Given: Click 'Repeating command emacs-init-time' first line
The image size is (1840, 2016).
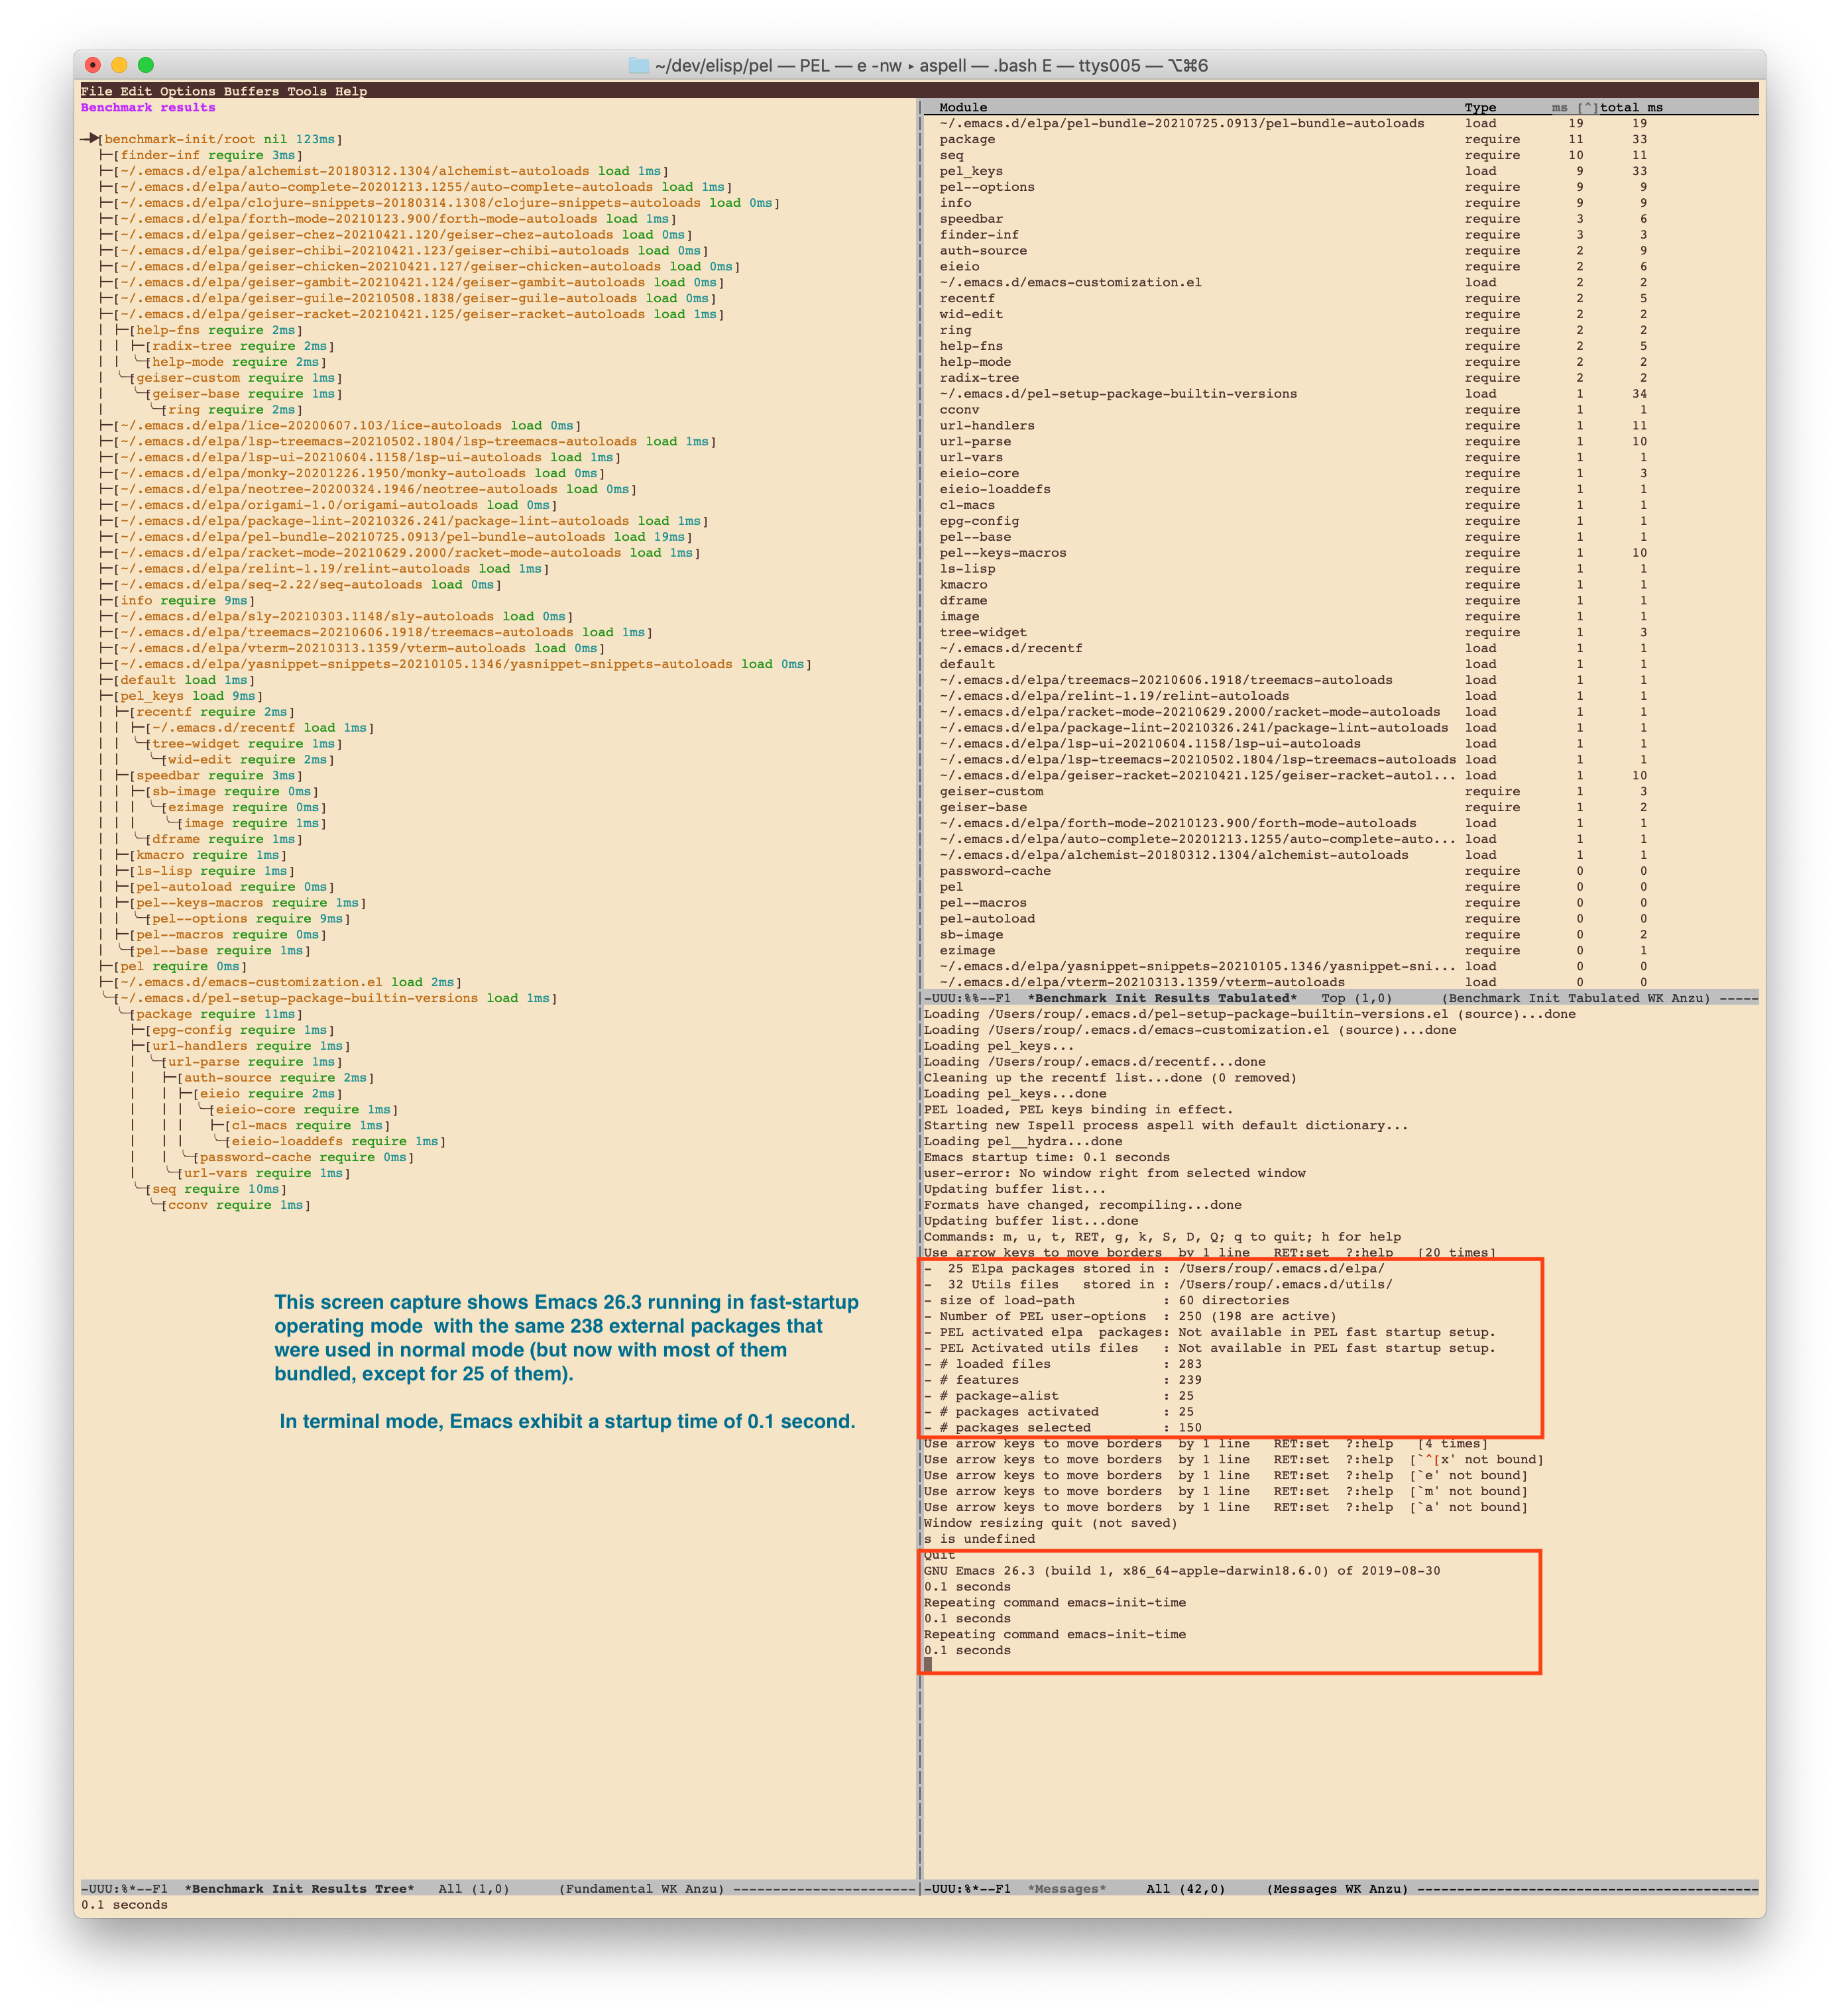Looking at the screenshot, I should 1054,1603.
